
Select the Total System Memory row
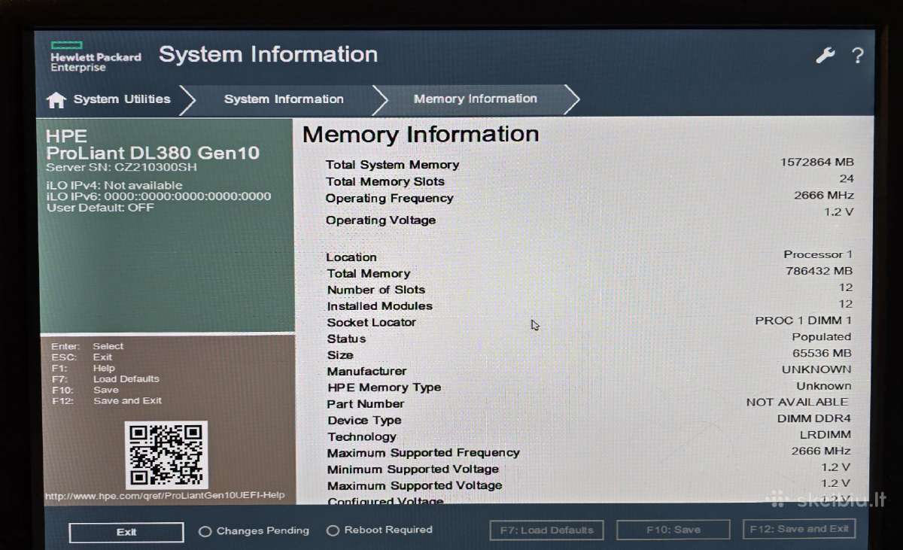pos(589,163)
